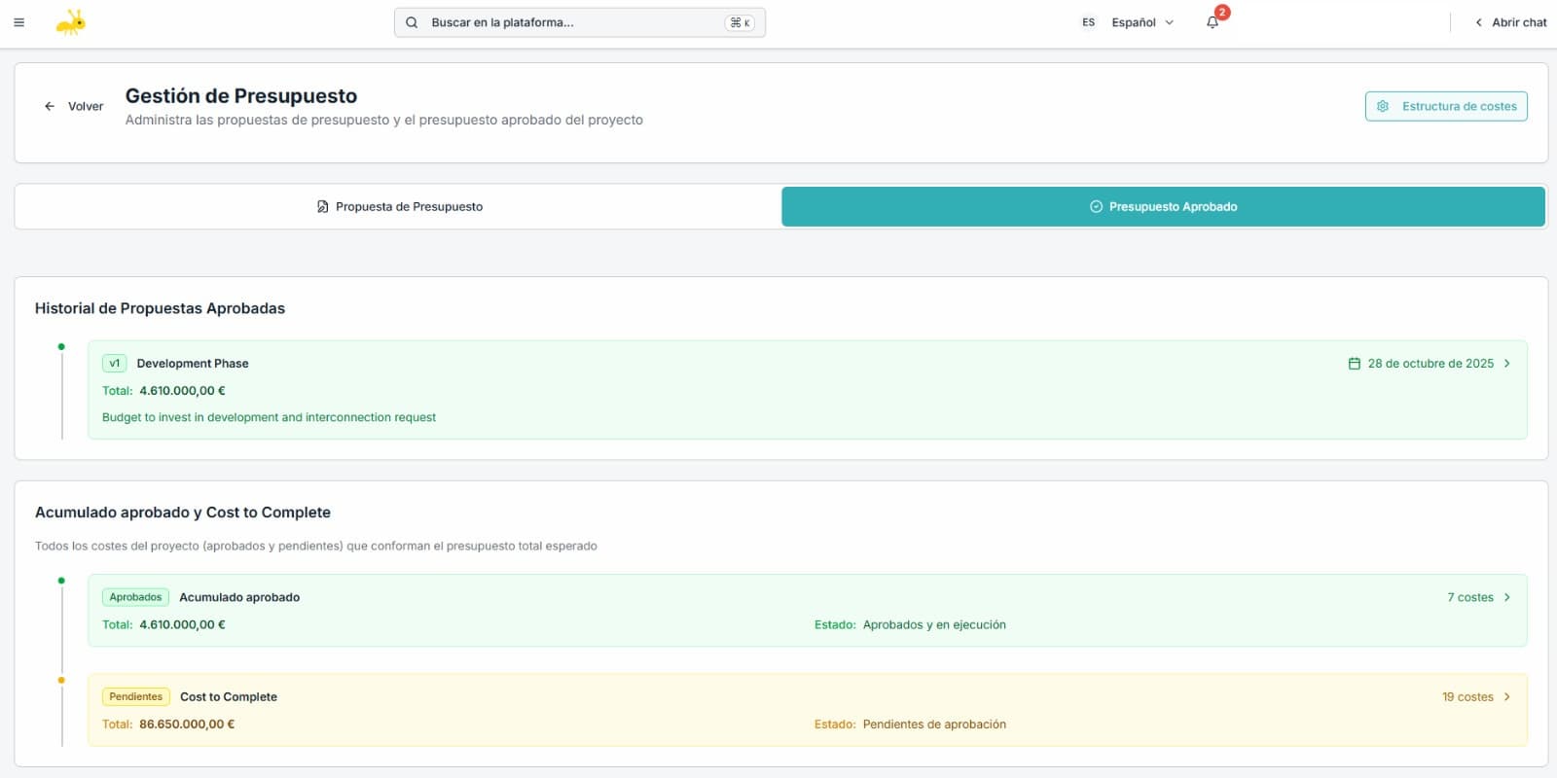Click the yellow ant logo
Image resolution: width=1557 pixels, height=778 pixels.
pyautogui.click(x=70, y=22)
